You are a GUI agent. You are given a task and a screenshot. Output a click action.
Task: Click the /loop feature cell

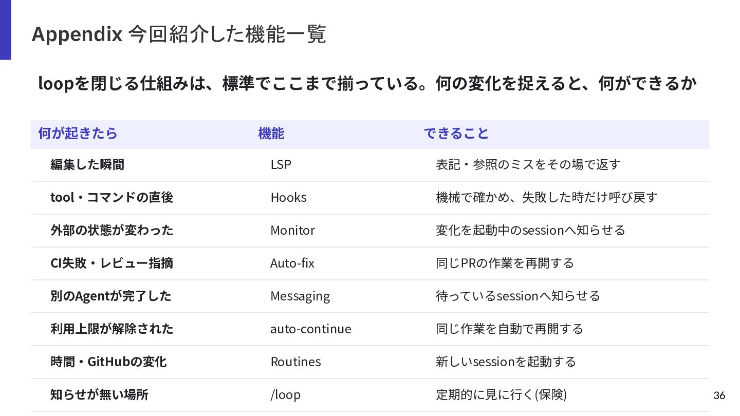pyautogui.click(x=285, y=395)
